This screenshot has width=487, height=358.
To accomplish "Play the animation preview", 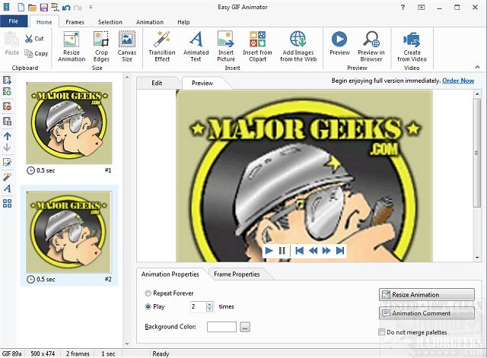I will tap(269, 251).
